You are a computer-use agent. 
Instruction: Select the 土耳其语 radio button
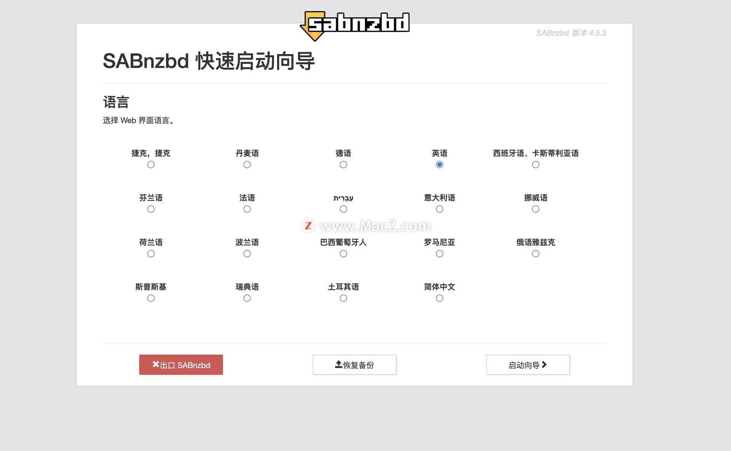(x=343, y=298)
